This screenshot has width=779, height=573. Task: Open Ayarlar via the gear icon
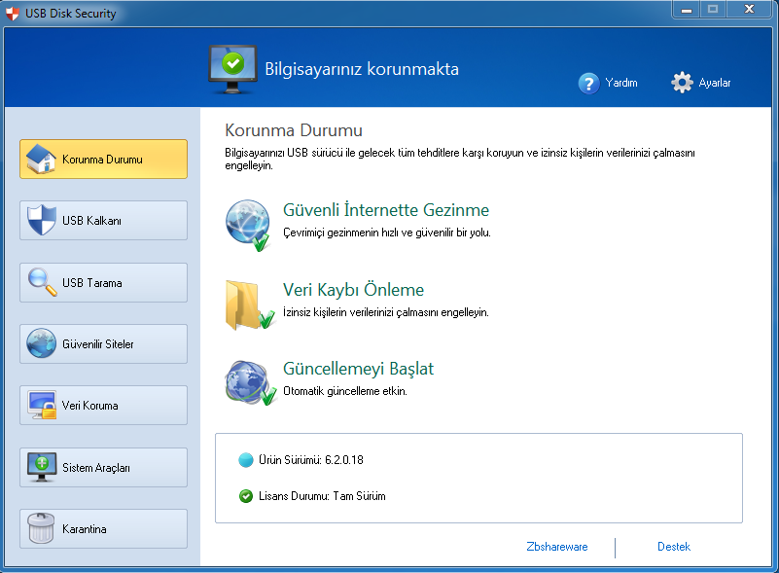click(x=682, y=83)
